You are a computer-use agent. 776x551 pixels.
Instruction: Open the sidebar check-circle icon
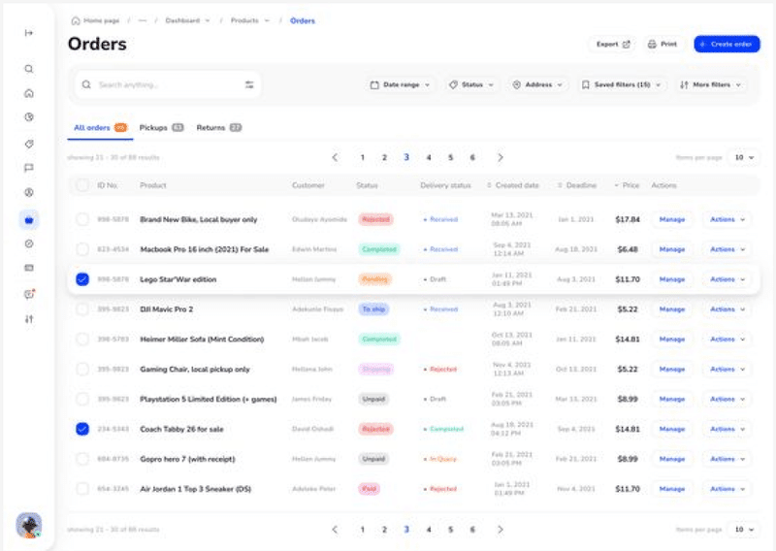[29, 243]
